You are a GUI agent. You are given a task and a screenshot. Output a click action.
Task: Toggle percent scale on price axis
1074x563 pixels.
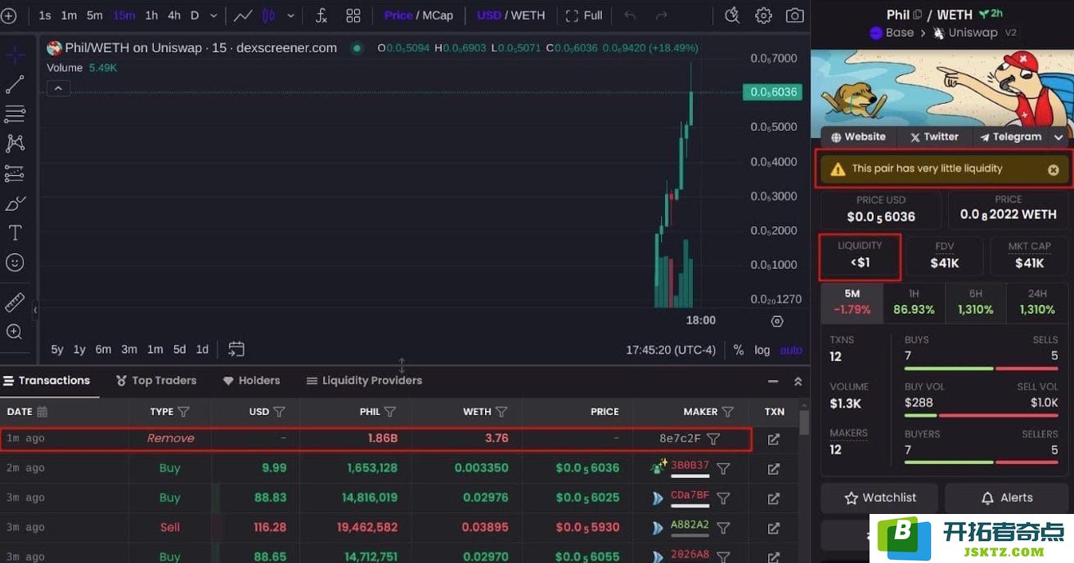[x=739, y=350]
